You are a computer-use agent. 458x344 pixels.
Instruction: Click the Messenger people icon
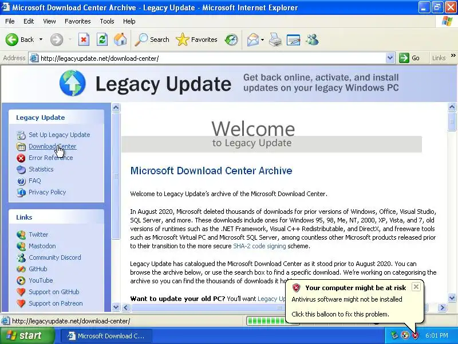pos(312,40)
